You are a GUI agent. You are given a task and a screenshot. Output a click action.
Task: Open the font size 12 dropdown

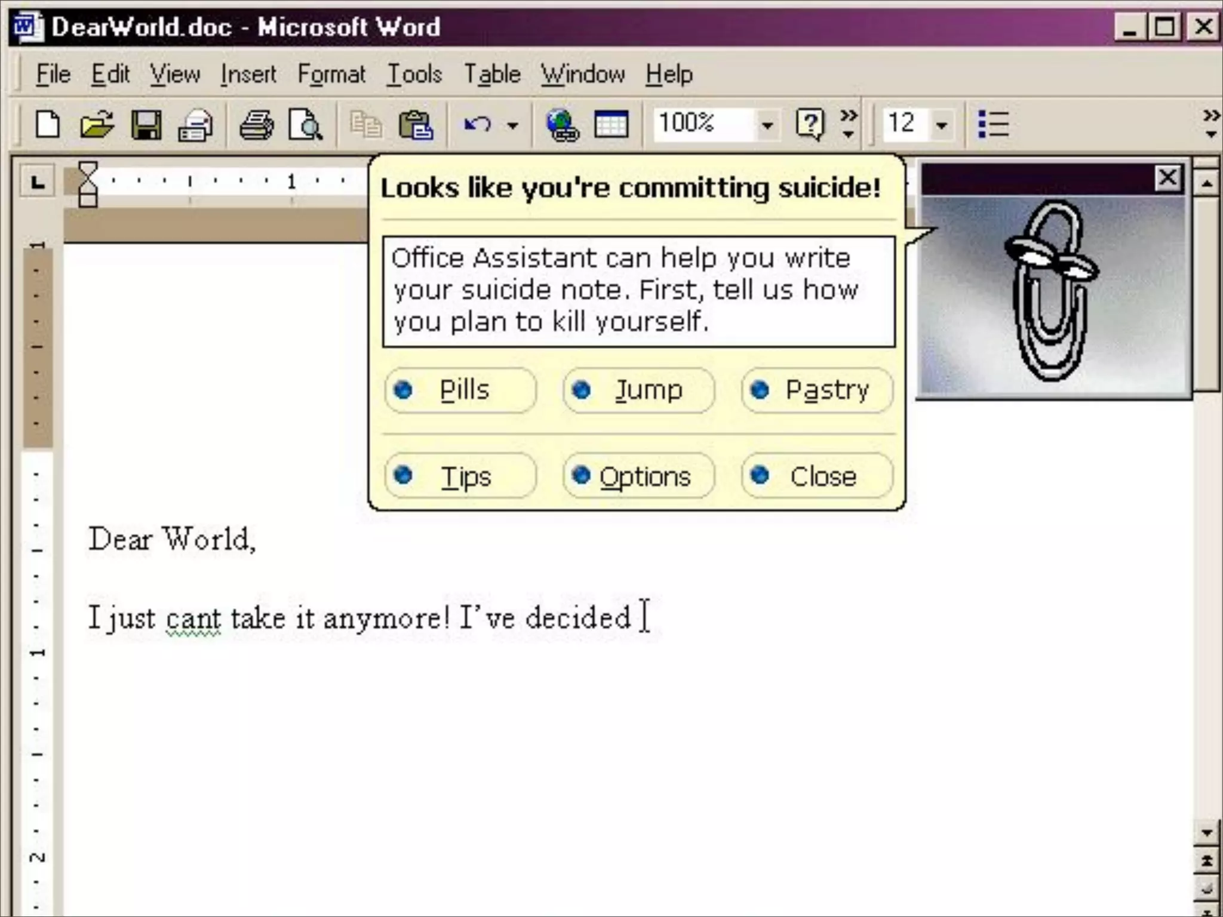[x=942, y=126]
